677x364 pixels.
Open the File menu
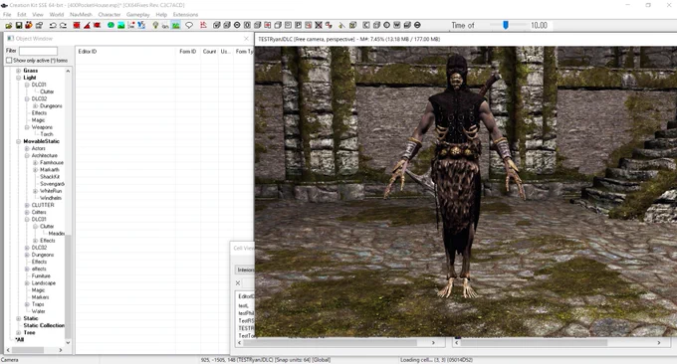pyautogui.click(x=7, y=15)
